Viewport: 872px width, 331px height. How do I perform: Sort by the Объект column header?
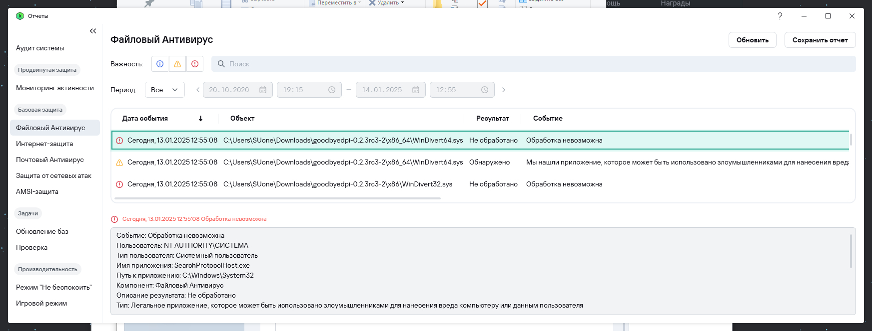(242, 118)
